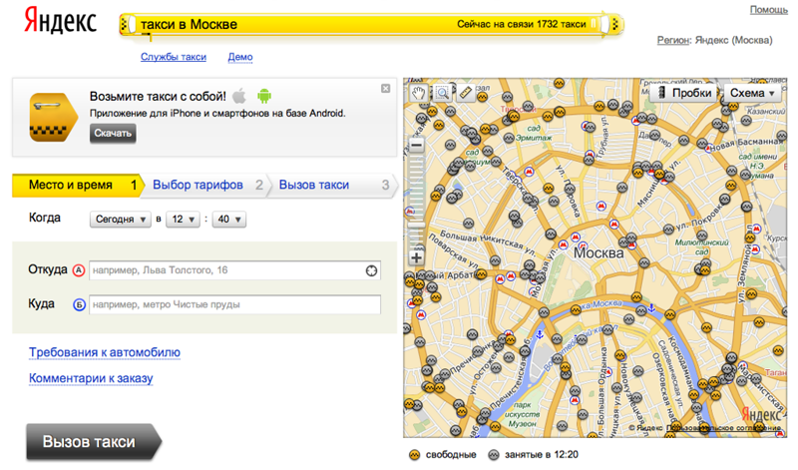Expand the minutes dropdown showing 40
This screenshot has height=470, width=798.
[229, 219]
